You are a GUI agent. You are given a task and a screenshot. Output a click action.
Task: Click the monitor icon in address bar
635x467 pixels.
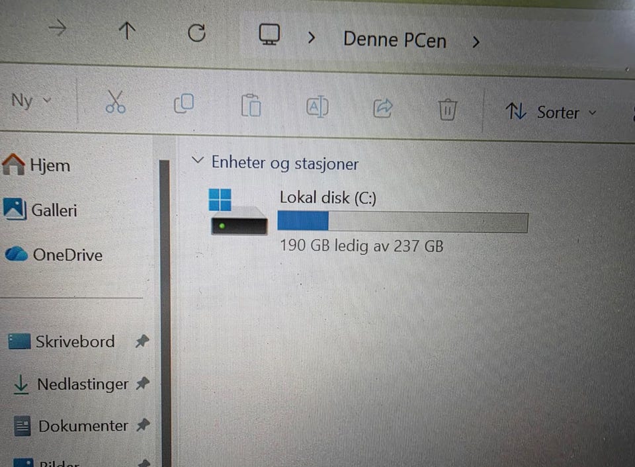tap(269, 34)
